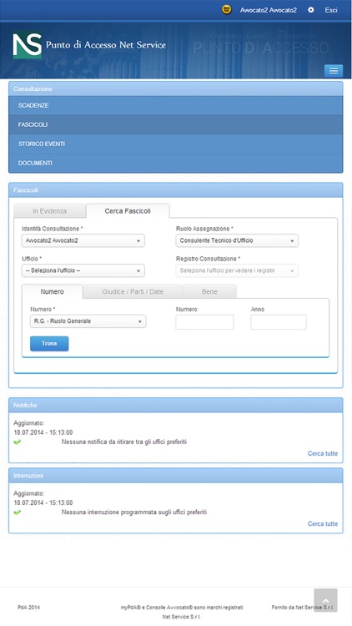Switch to the Bene tab
Viewport: 352px width, 626px height.
[x=209, y=291]
